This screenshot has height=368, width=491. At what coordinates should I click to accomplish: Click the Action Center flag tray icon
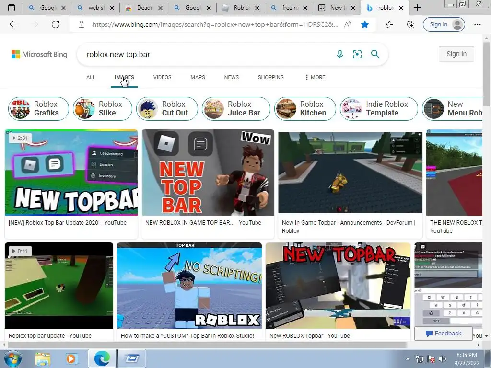point(431,359)
